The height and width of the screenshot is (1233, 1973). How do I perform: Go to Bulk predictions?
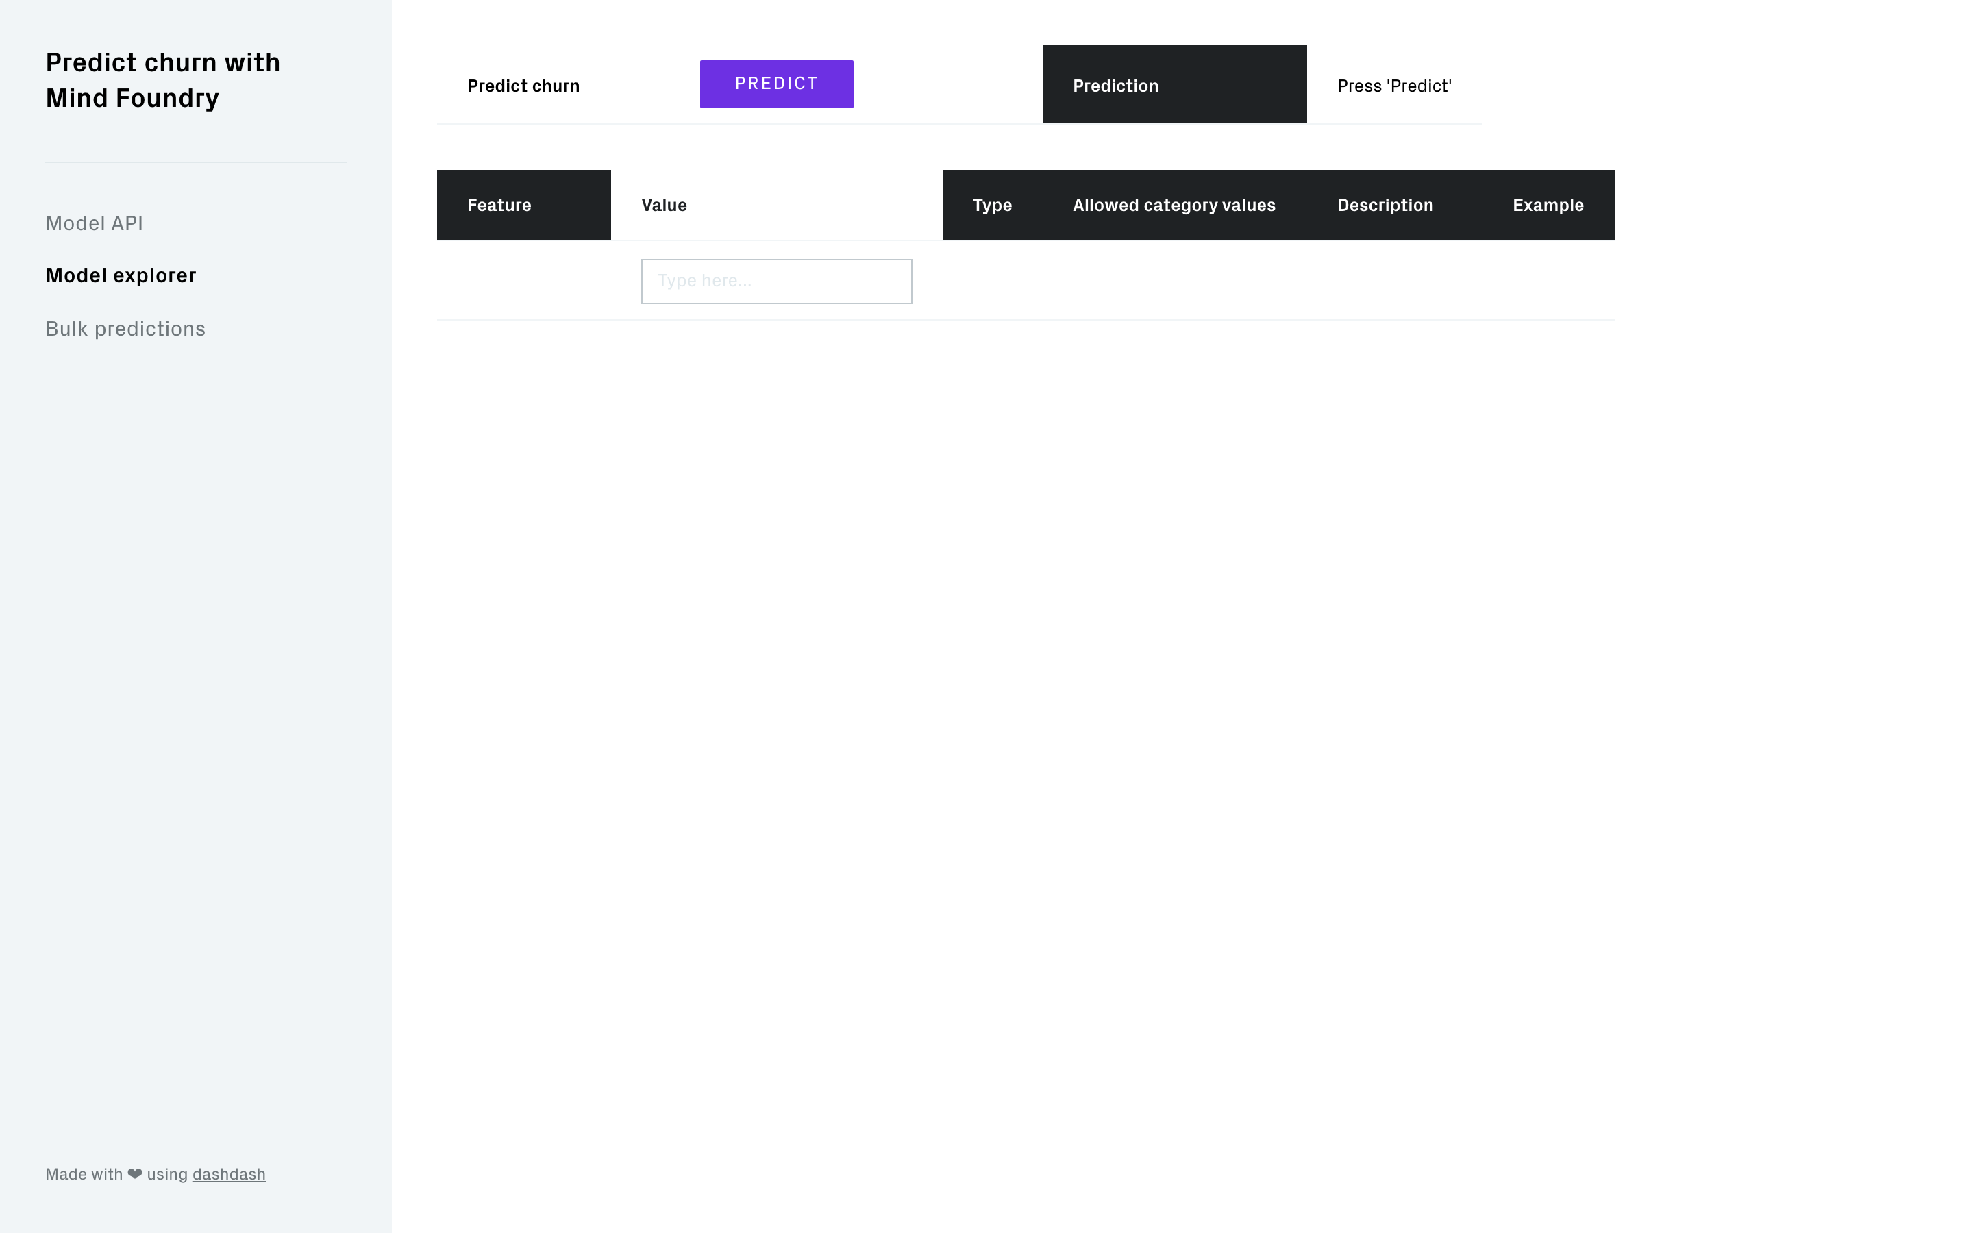(125, 329)
